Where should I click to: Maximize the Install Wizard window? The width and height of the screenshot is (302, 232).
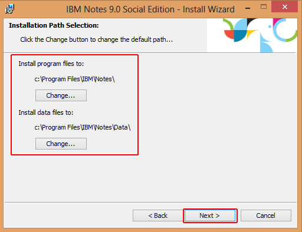point(264,7)
